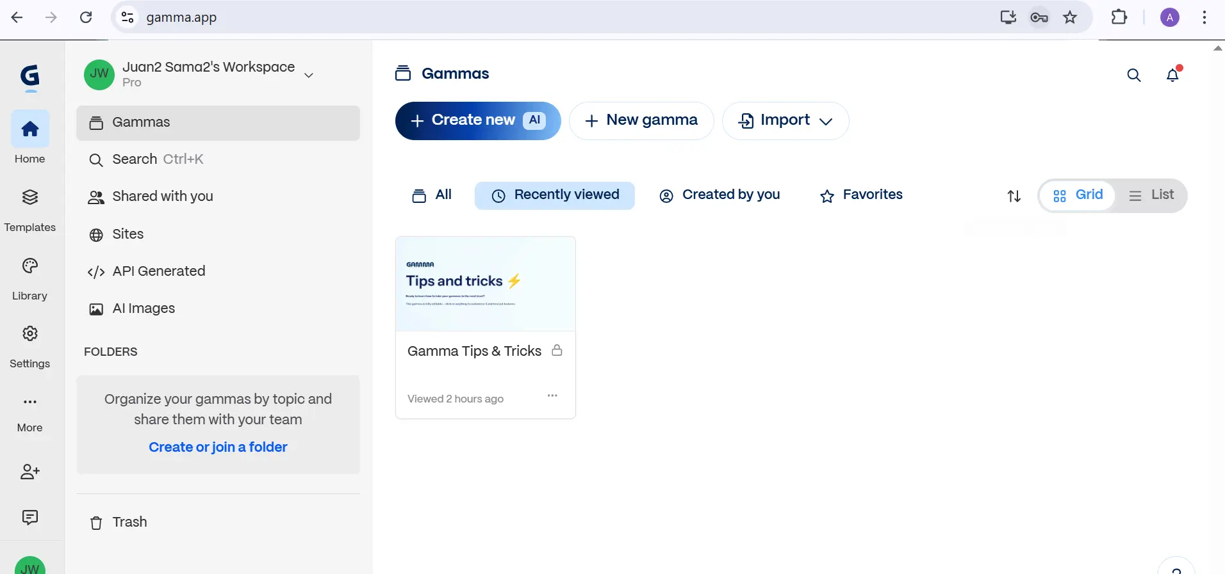Click the Gamma Tips & Tricks title
Image resolution: width=1225 pixels, height=574 pixels.
[x=474, y=351]
